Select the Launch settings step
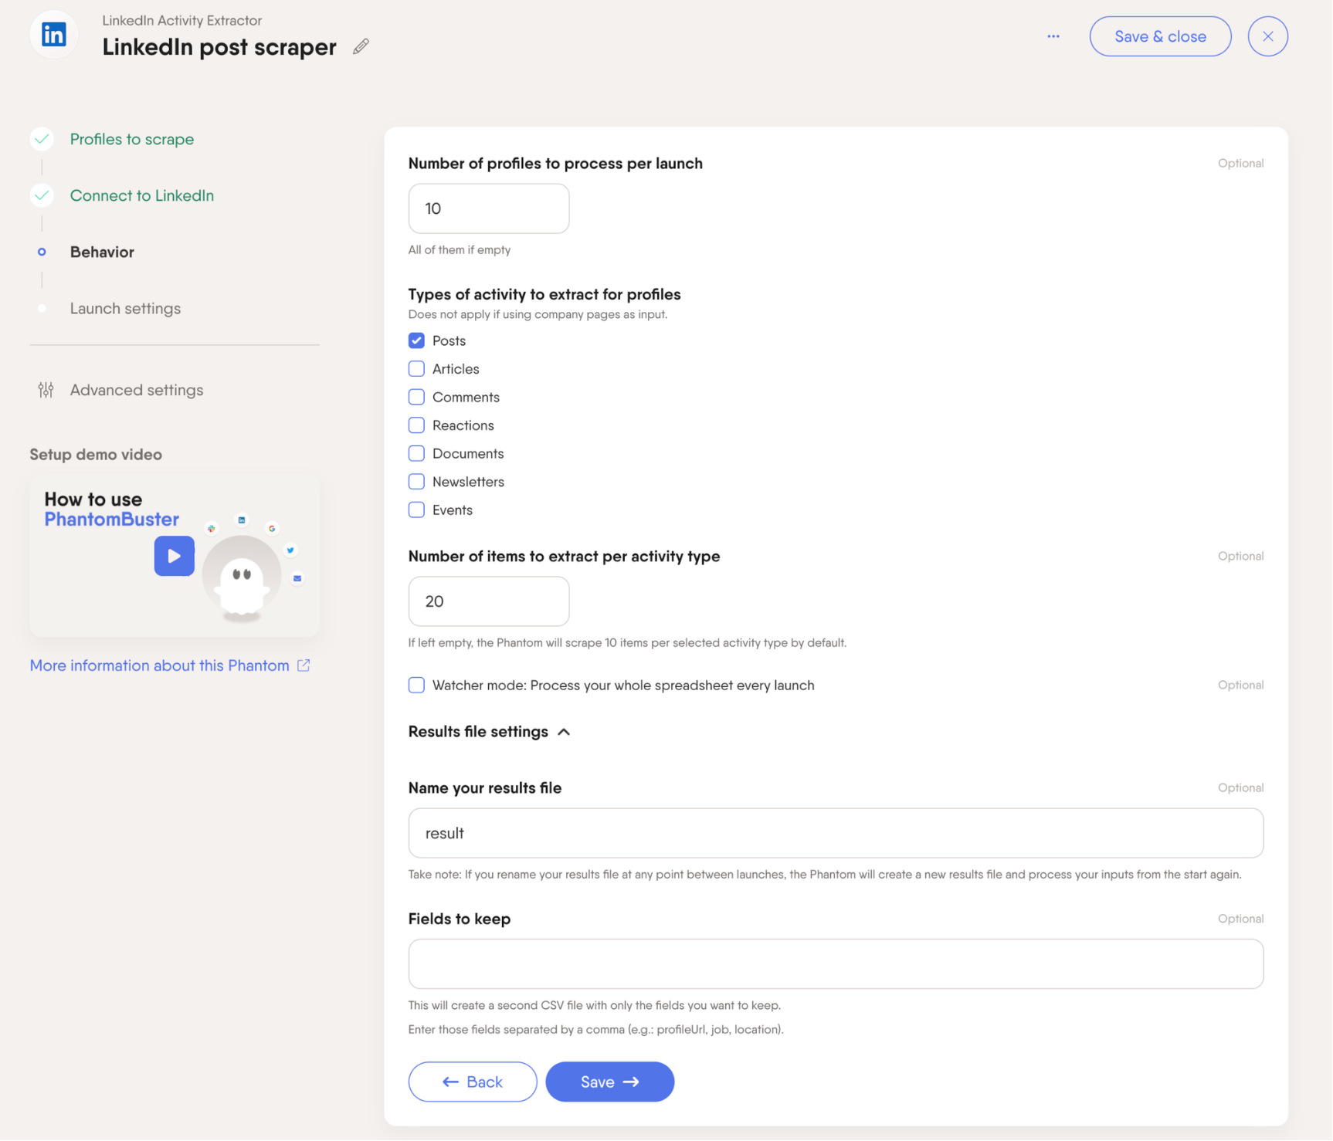Viewport: 1333px width, 1141px height. (x=125, y=308)
